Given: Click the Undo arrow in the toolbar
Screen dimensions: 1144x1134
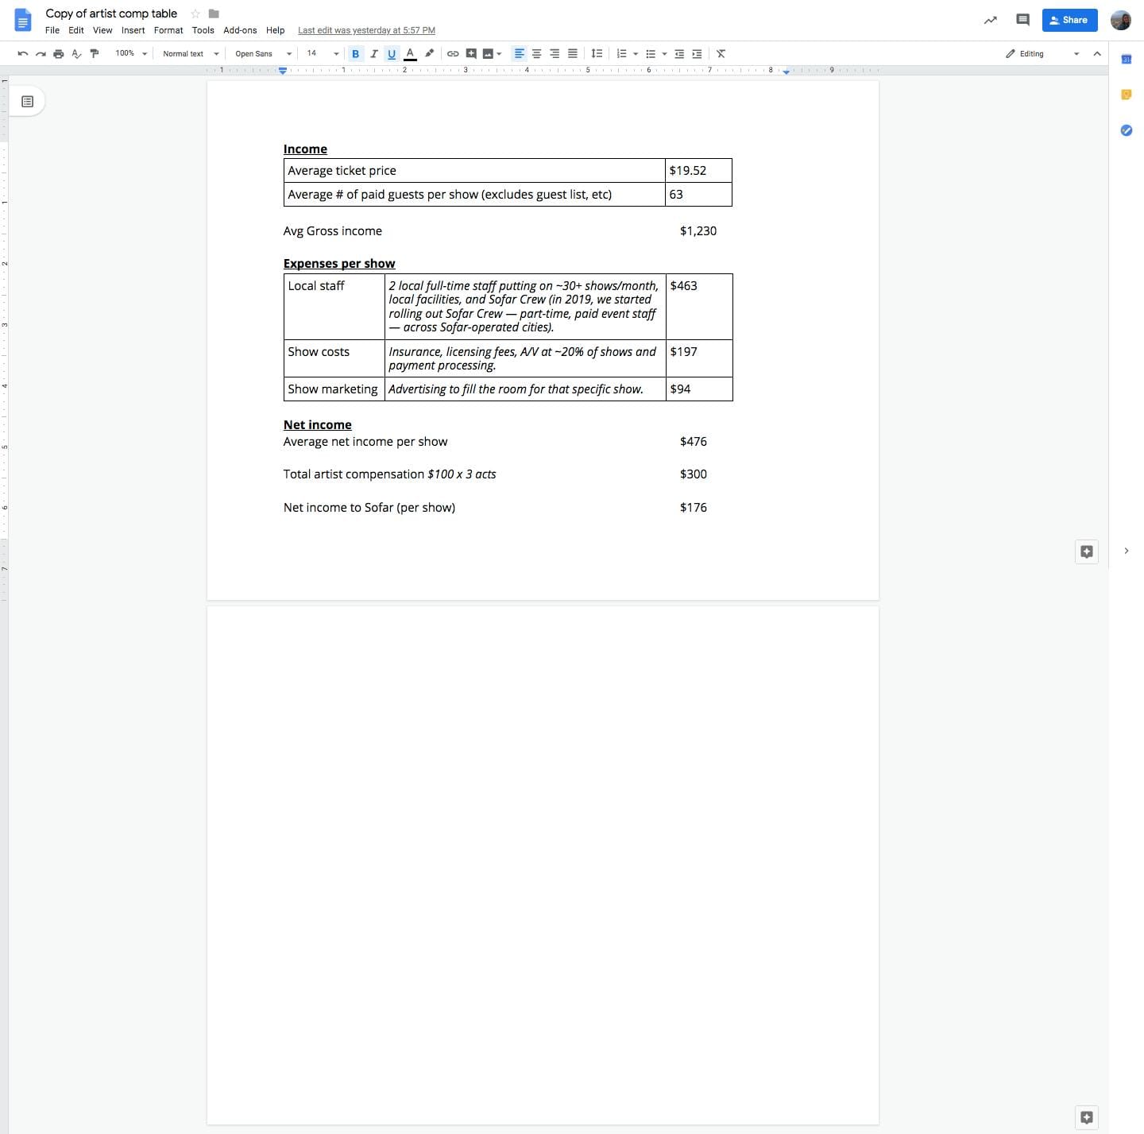Looking at the screenshot, I should pos(22,54).
